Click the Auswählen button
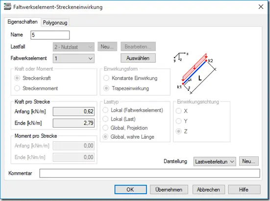The image size is (270, 201). 138,58
